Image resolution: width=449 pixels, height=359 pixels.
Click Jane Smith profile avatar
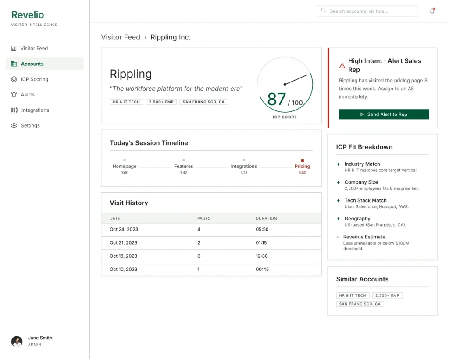pos(17,341)
